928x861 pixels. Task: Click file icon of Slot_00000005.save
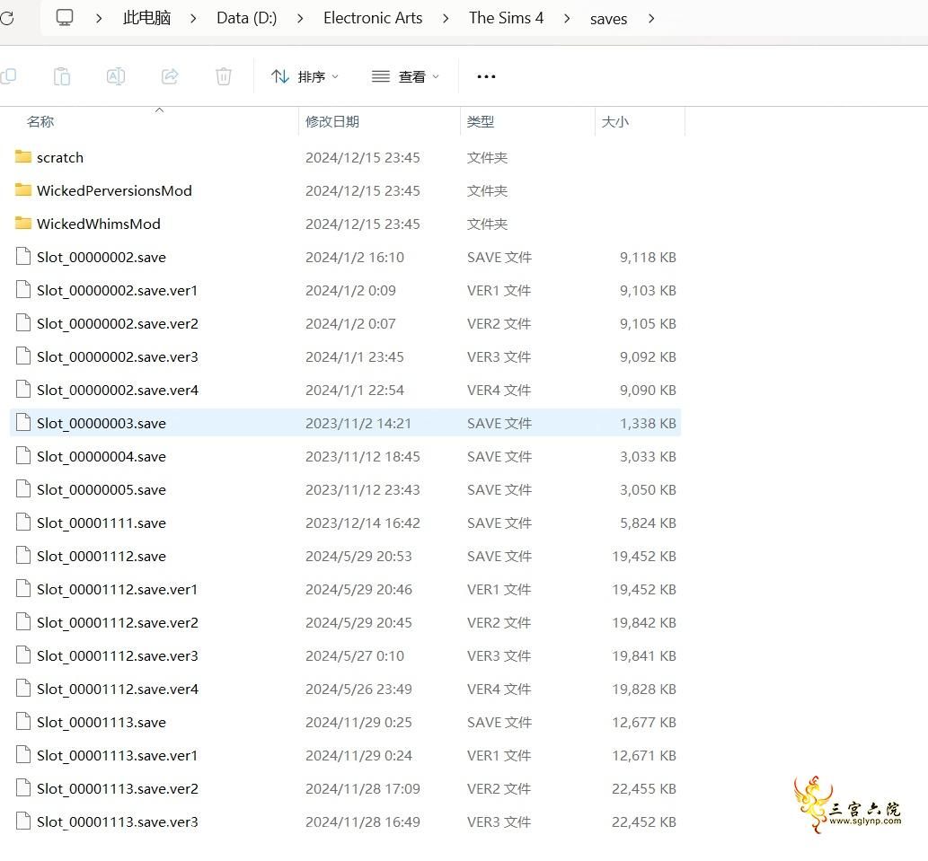23,488
